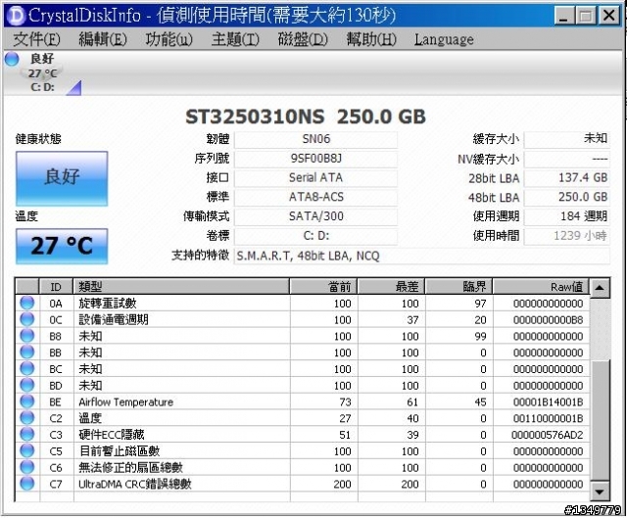This screenshot has width=627, height=518.
Task: Open the 編輯(E) menu
Action: 103,39
